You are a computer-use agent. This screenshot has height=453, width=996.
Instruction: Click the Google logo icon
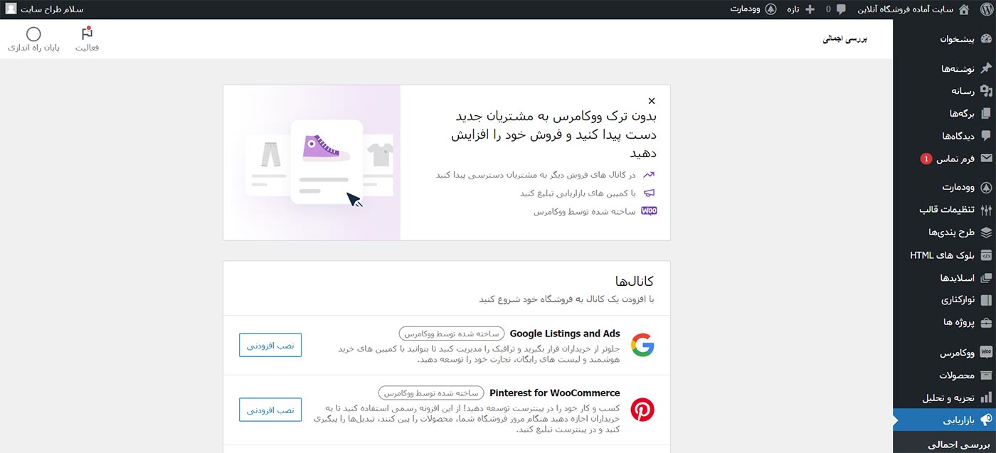pyautogui.click(x=642, y=345)
